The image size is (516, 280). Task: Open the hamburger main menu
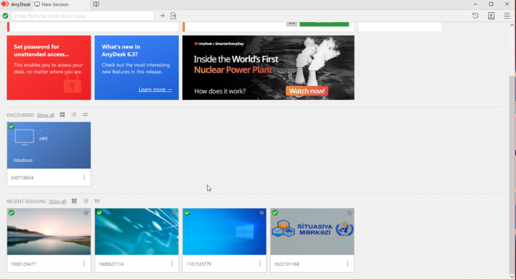coord(507,16)
